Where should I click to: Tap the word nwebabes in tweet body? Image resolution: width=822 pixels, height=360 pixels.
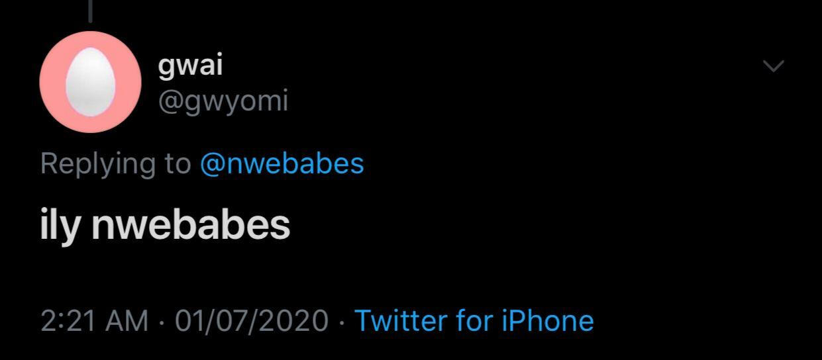pos(191,225)
